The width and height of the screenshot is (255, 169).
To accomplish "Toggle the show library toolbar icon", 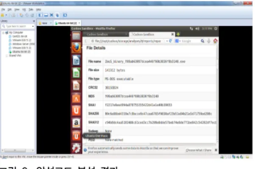I will click(40, 15).
